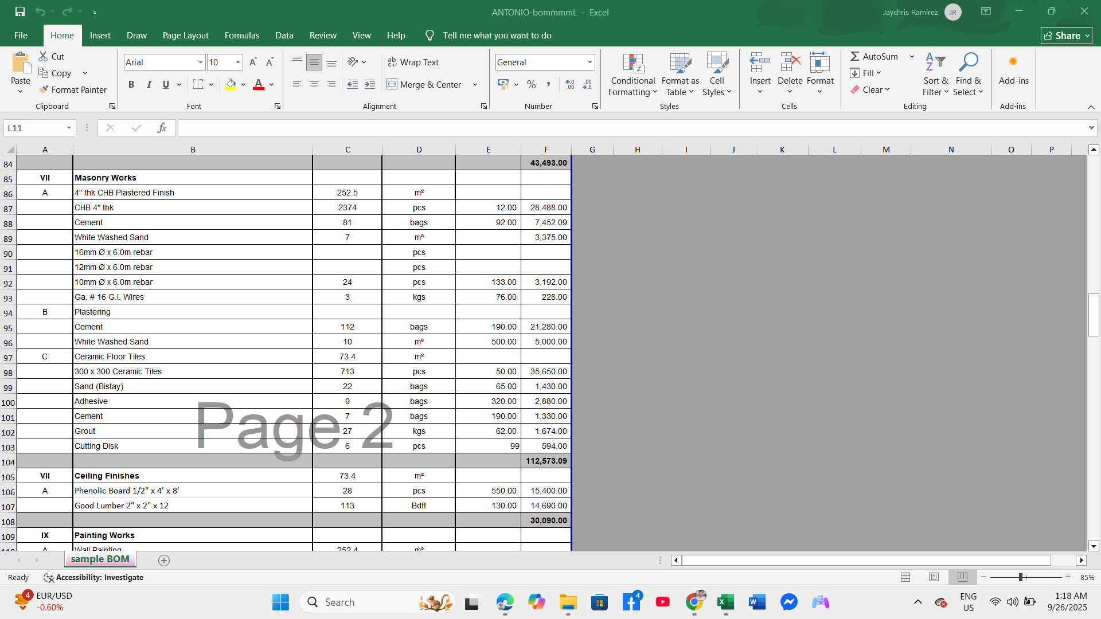Click the AutoSum sigma icon

coord(854,56)
